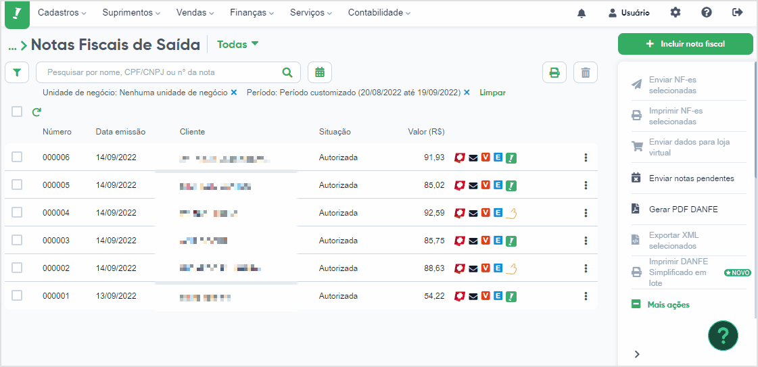Open the Usuário account menu
Viewport: 758px width, 367px height.
coord(629,13)
